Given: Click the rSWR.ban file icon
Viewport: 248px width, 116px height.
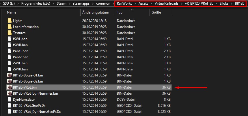Looking at the screenshot, I should (x=10, y=69).
